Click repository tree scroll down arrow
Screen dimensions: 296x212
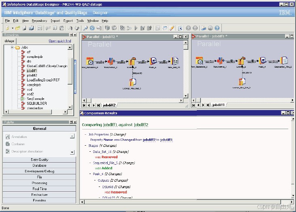tap(70, 107)
